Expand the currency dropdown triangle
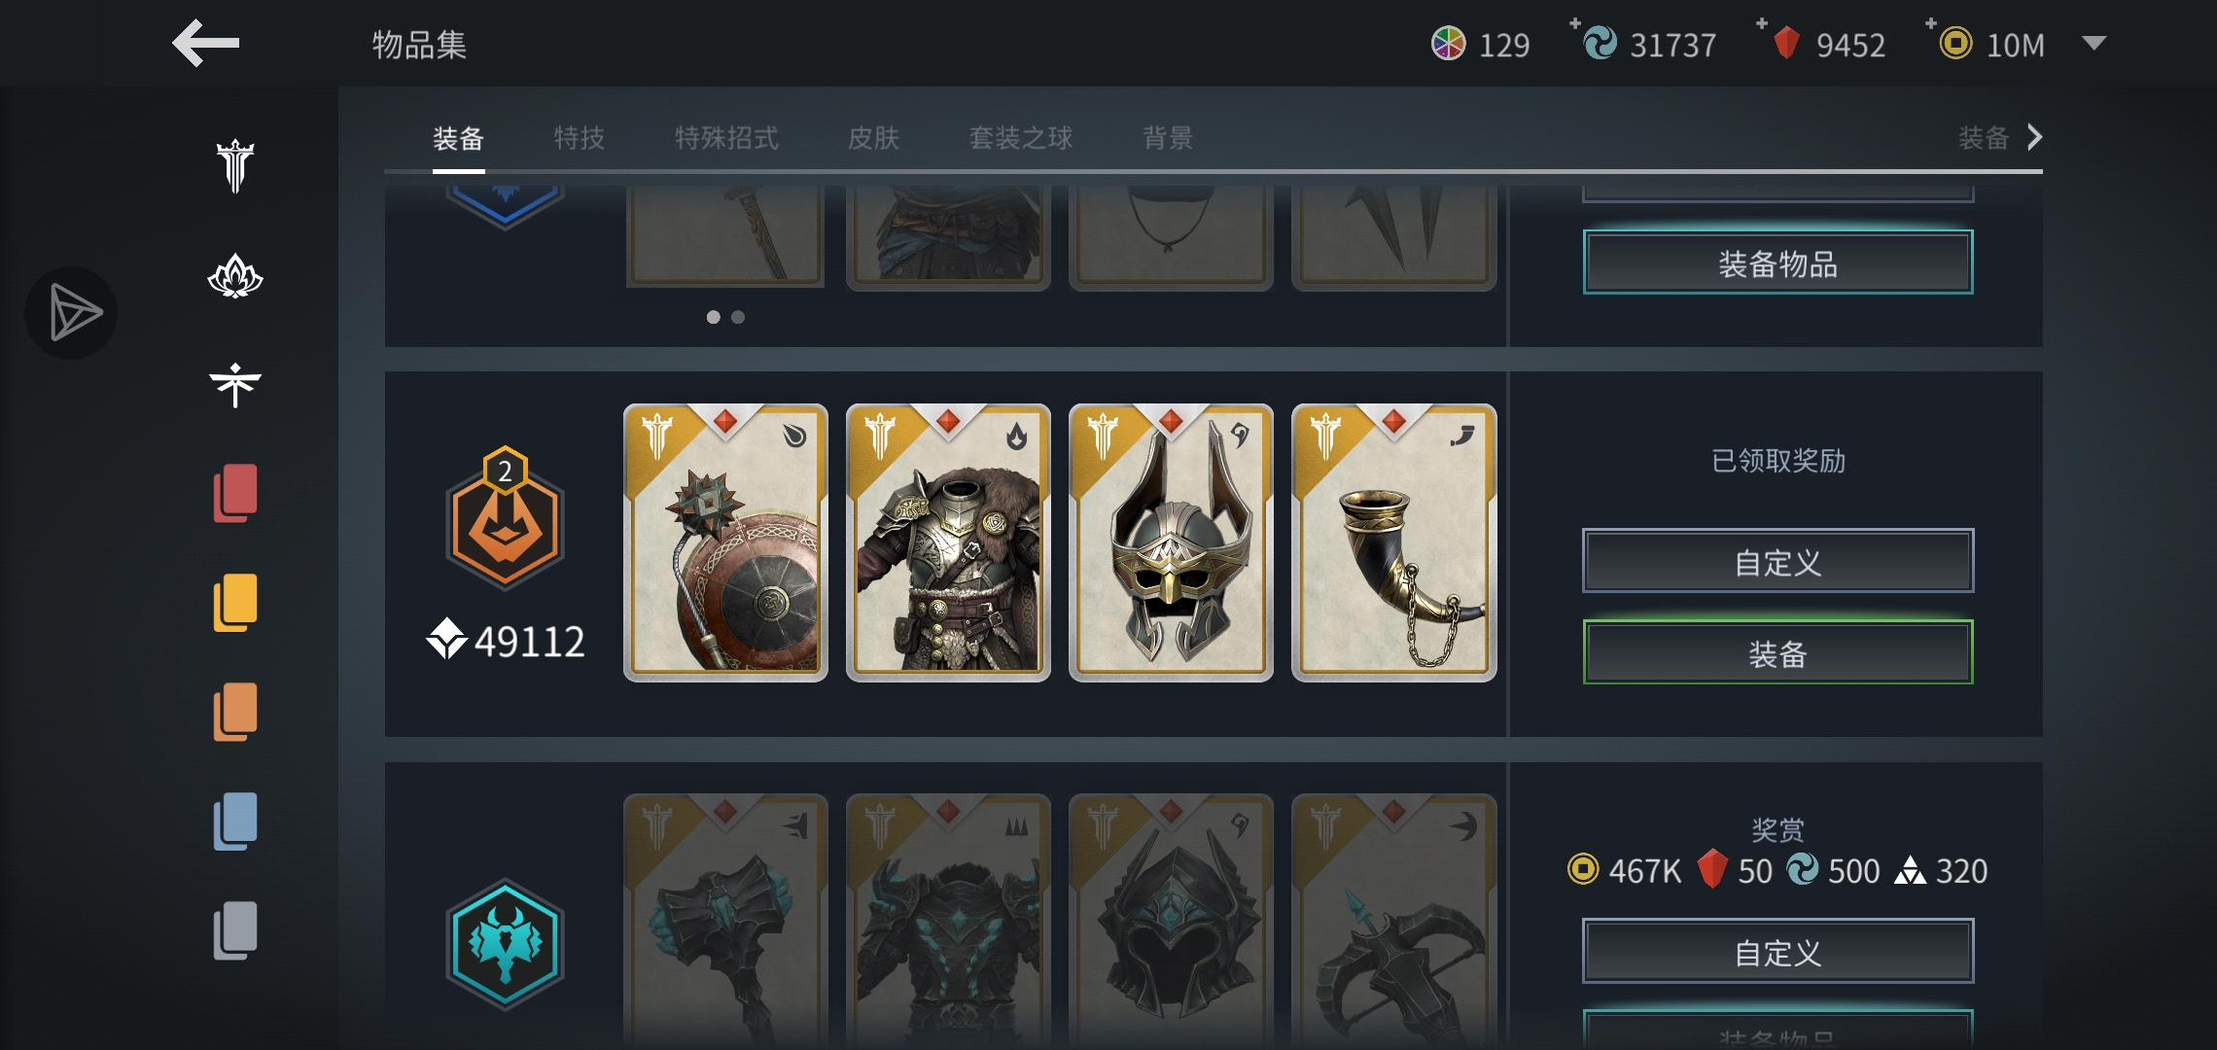 point(2094,43)
